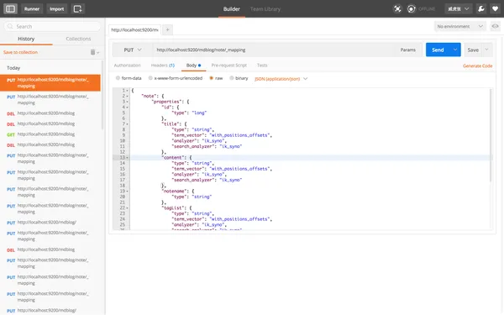Viewport: 504px width, 315px height.
Task: Click line 19 "notename" in editor
Action: (x=179, y=191)
